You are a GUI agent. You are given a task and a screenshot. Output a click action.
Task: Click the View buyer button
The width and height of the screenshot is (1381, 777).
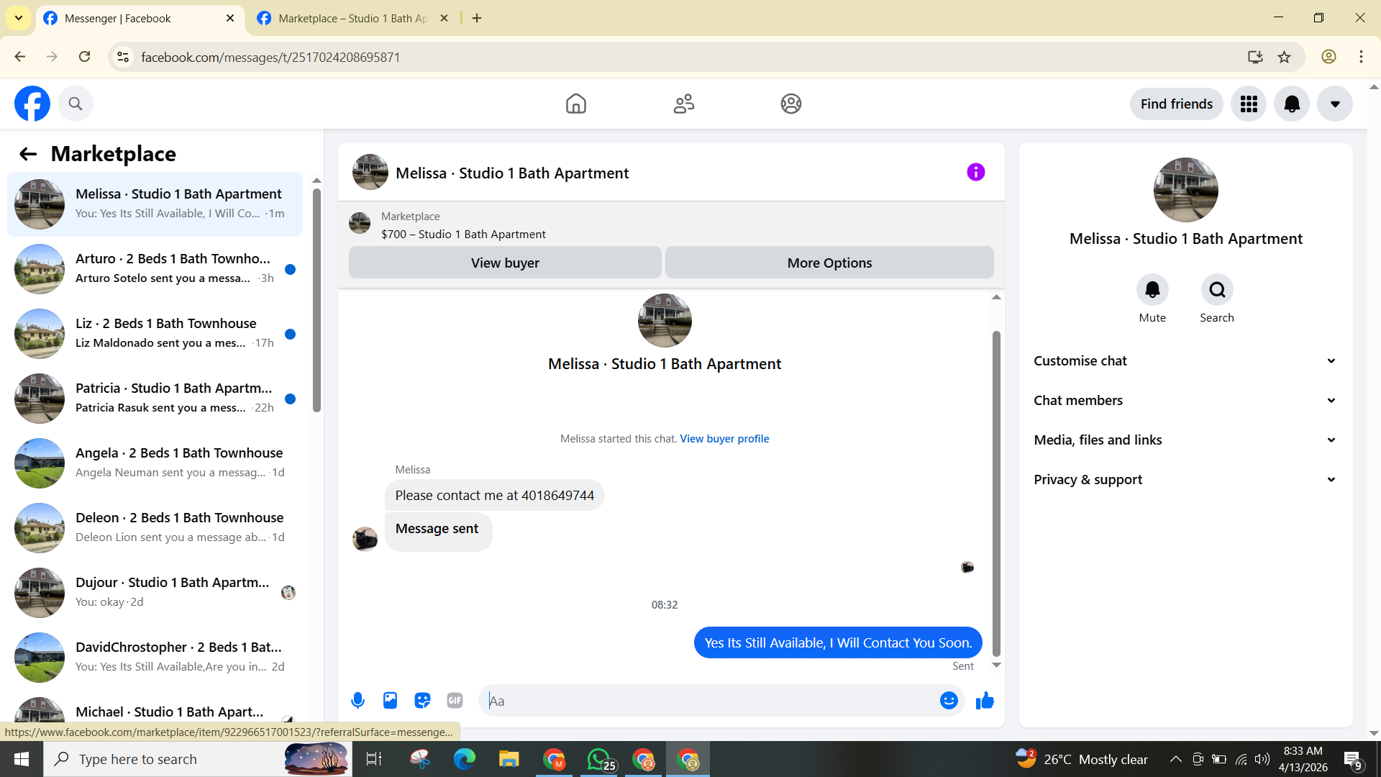[x=505, y=263]
